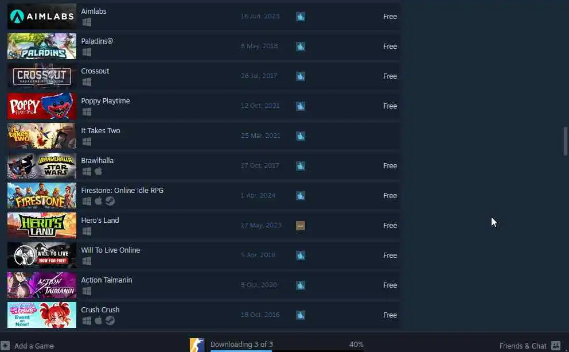
Task: Click the Windows platform icon under Paladins
Action: (87, 52)
